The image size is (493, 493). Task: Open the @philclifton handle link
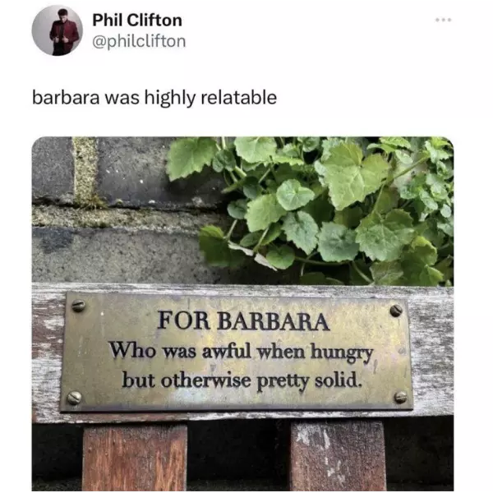point(139,42)
